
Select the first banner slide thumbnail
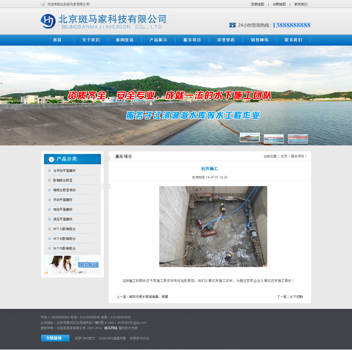(250, 137)
